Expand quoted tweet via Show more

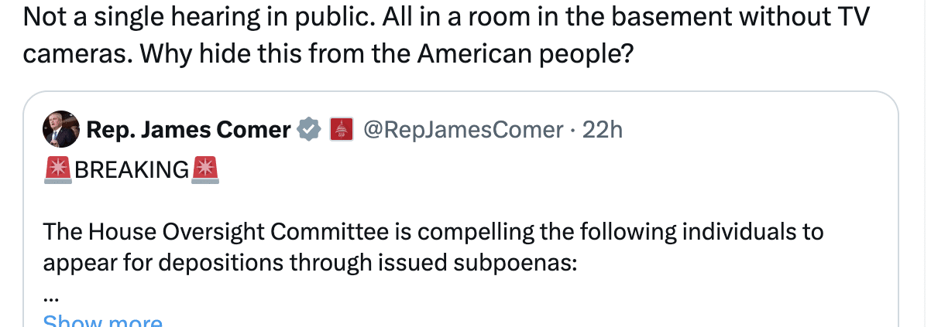point(102,321)
